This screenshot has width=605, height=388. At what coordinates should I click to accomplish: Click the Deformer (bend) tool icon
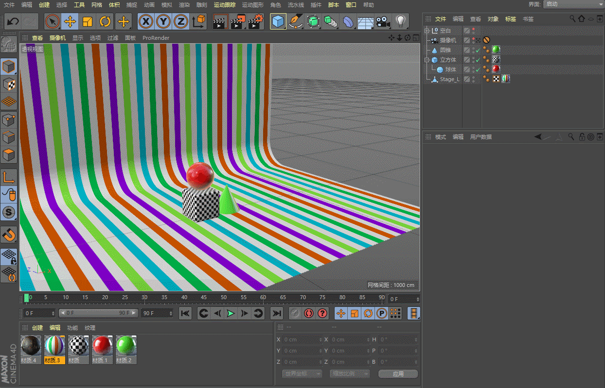pyautogui.click(x=349, y=22)
